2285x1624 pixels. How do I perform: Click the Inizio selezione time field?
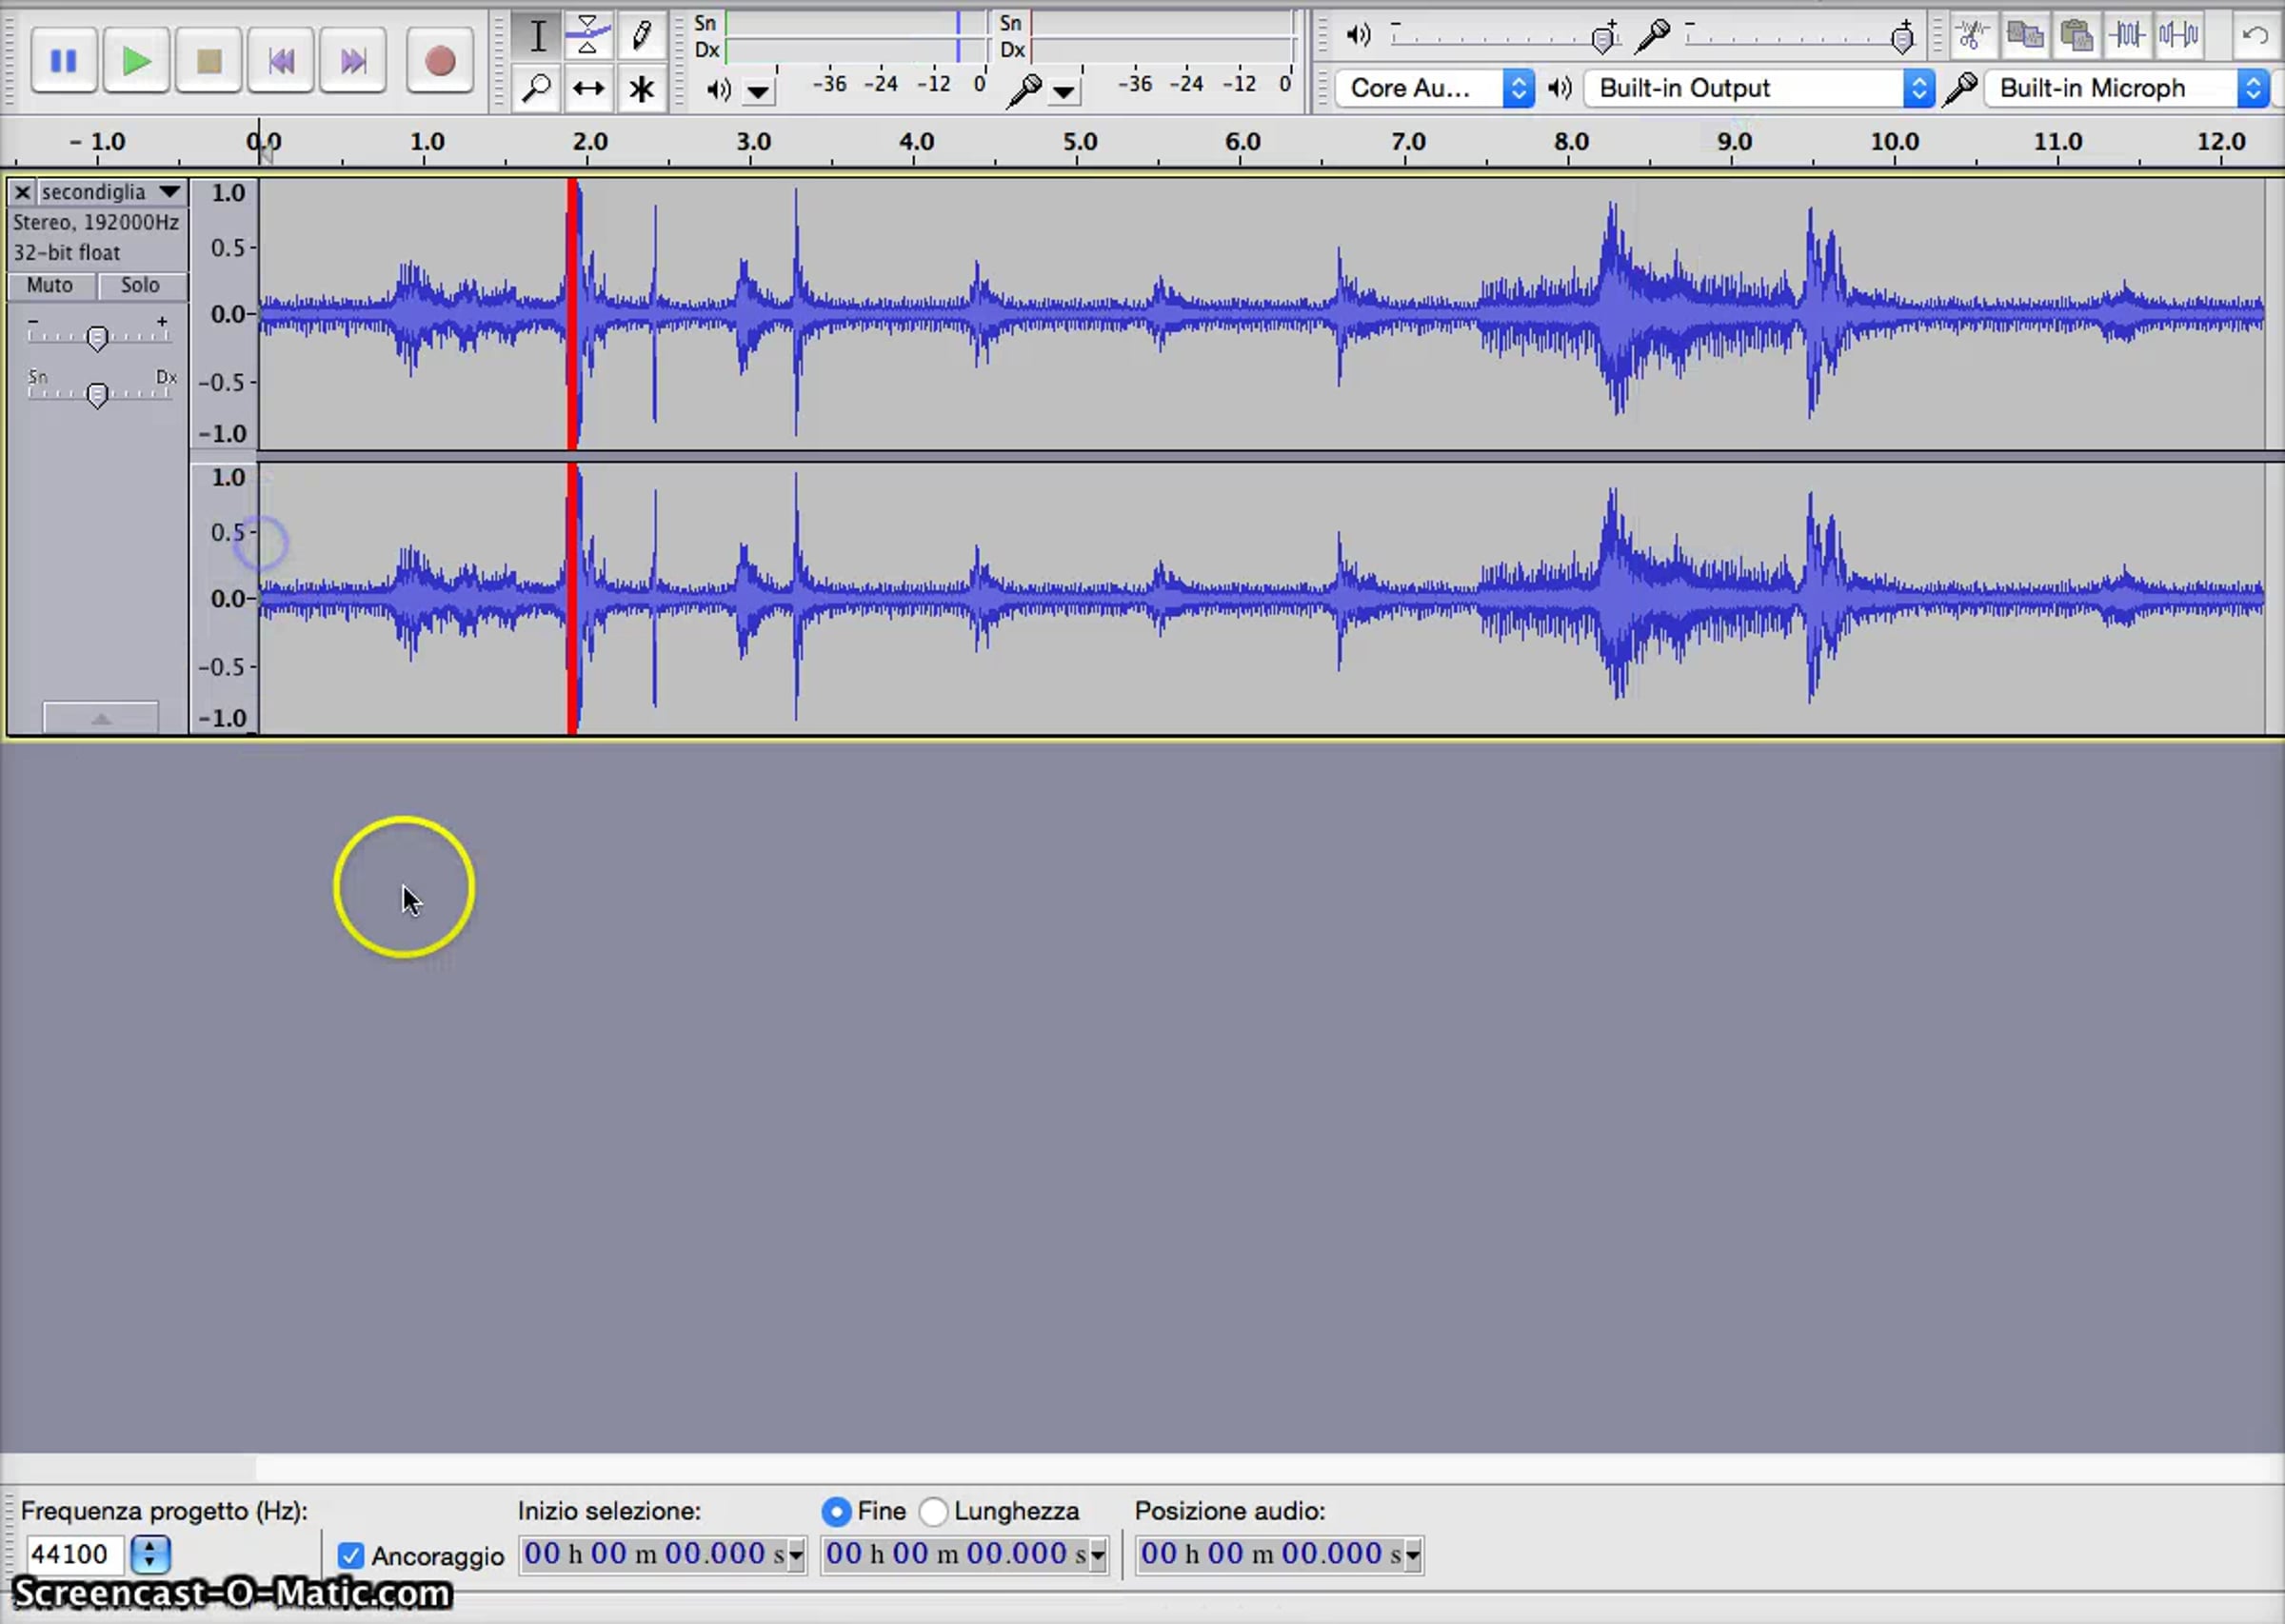pos(654,1554)
